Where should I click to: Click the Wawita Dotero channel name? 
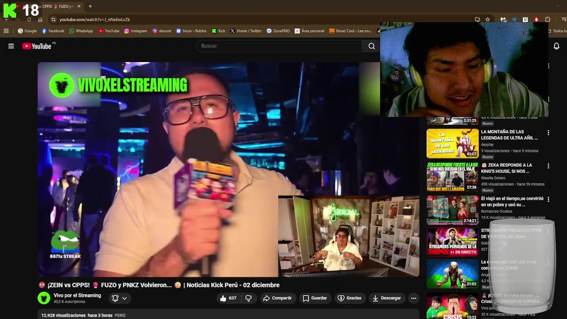click(493, 178)
